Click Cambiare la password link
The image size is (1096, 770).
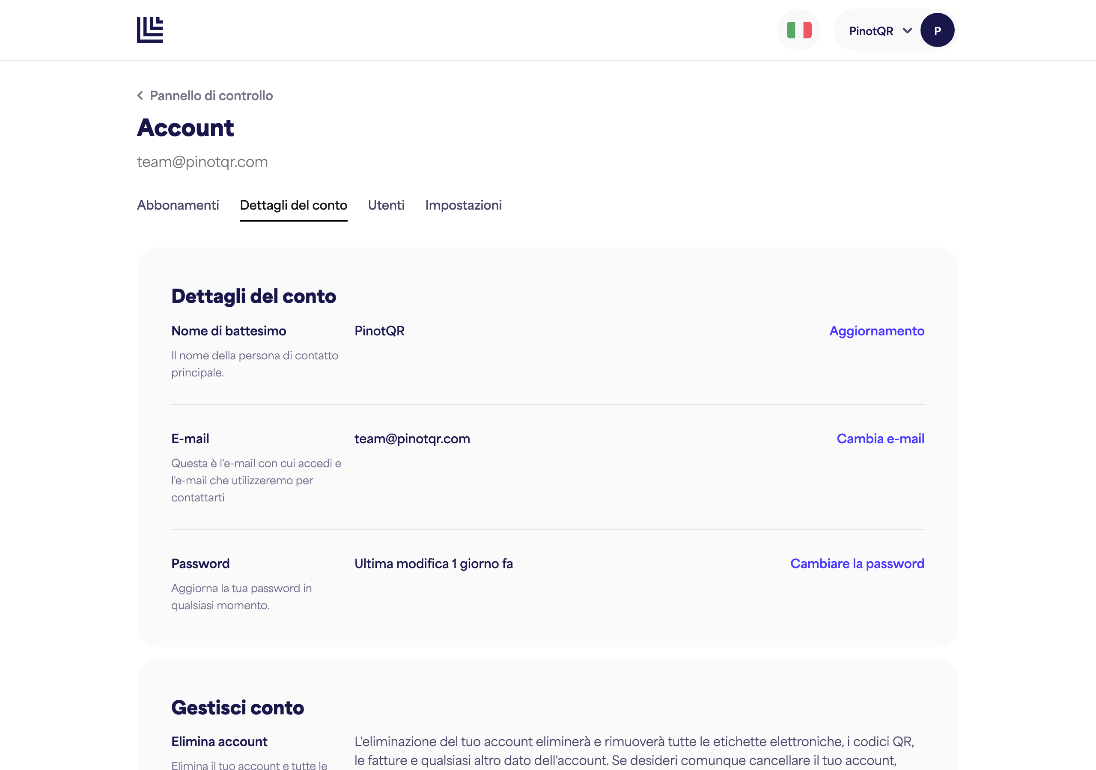[x=858, y=563]
